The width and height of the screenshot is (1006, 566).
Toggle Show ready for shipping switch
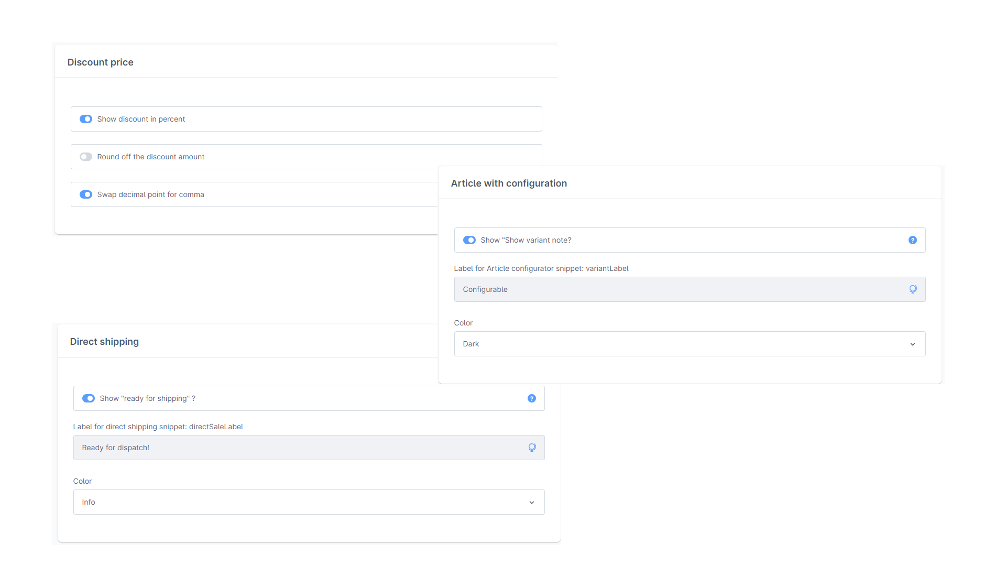89,398
